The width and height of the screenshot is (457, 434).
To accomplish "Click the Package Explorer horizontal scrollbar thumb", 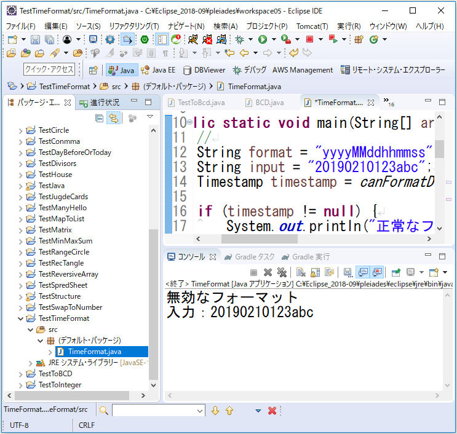I will [72, 395].
